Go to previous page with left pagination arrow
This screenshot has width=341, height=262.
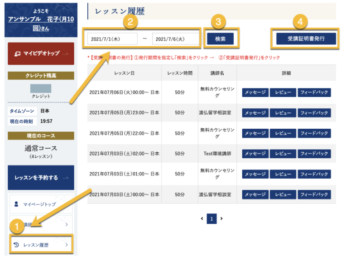202,218
